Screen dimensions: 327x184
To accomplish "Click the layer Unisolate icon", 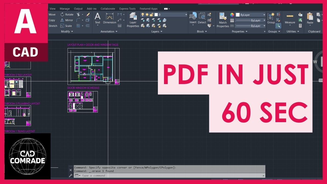I will tap(148, 26).
